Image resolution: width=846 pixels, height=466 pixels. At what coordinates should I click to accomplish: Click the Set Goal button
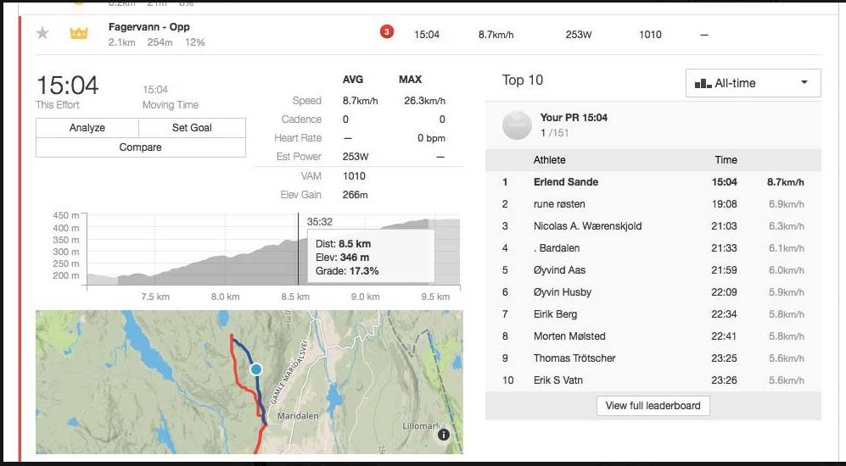[x=192, y=128]
